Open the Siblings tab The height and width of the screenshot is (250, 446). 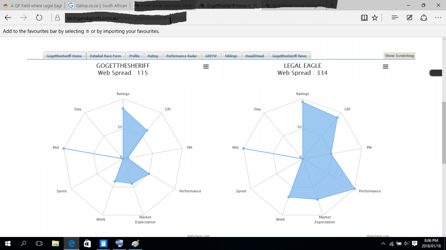[231, 56]
